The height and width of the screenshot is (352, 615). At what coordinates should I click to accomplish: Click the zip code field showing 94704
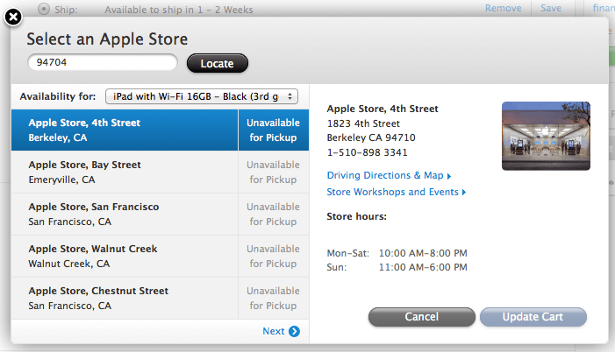coord(103,63)
